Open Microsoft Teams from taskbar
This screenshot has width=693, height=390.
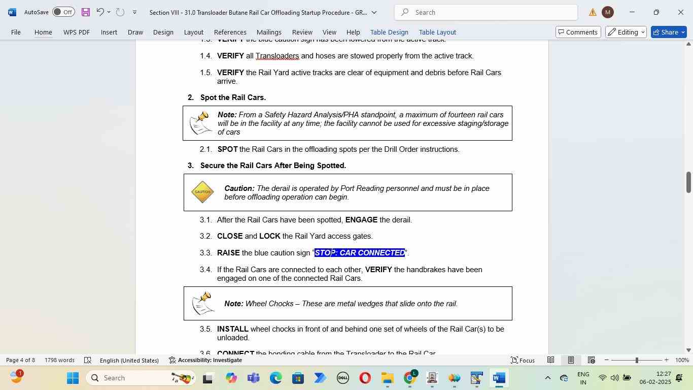(x=254, y=378)
